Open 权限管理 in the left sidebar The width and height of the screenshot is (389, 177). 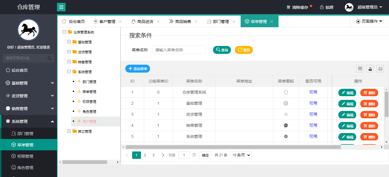tap(25, 156)
